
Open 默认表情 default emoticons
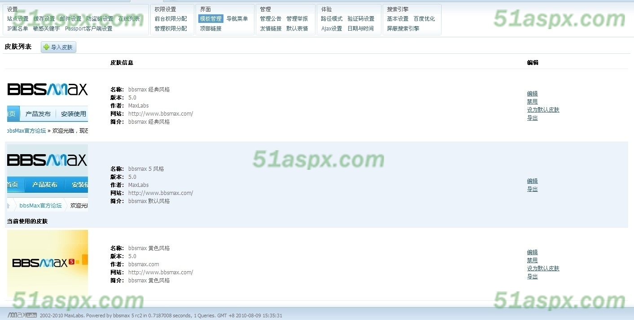[297, 29]
